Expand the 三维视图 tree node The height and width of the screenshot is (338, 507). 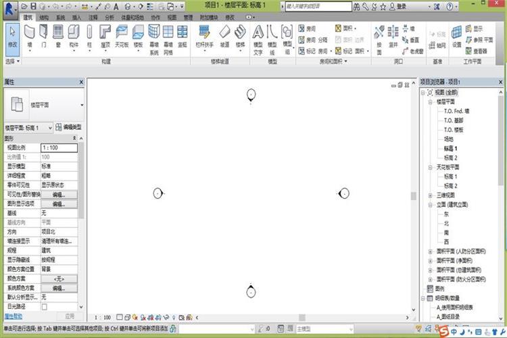pyautogui.click(x=431, y=195)
